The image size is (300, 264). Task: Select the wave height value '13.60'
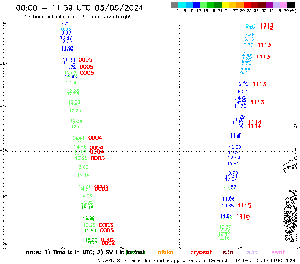(82, 167)
